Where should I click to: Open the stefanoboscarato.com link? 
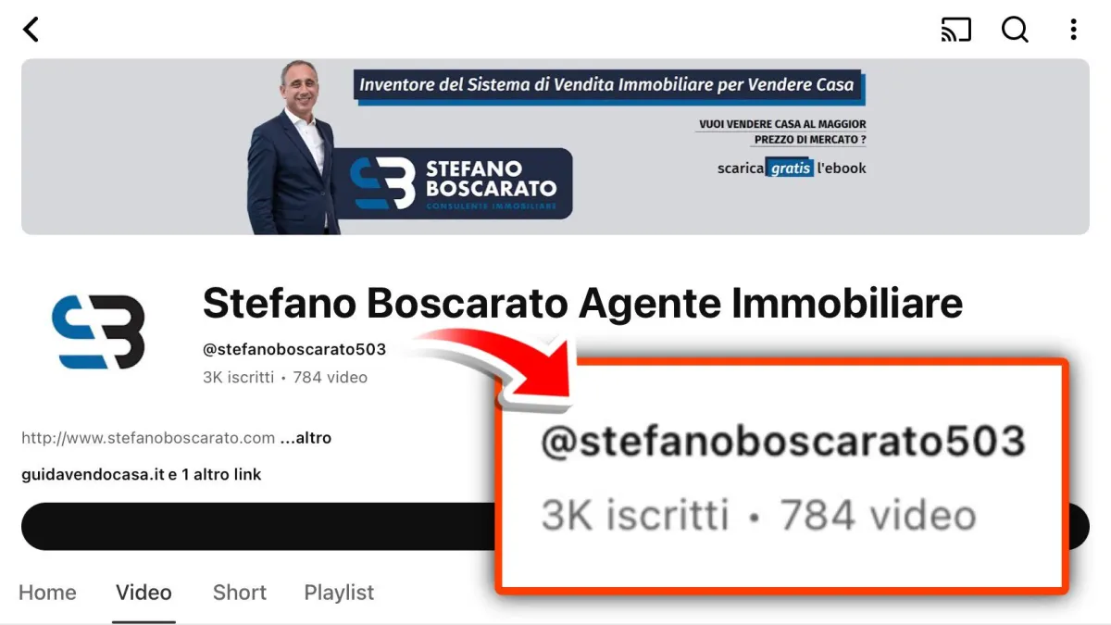point(148,438)
